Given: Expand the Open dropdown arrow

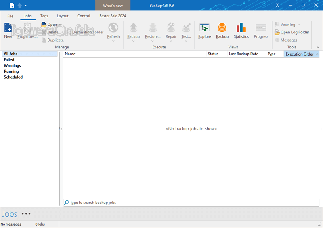Looking at the screenshot, I should tap(60, 25).
